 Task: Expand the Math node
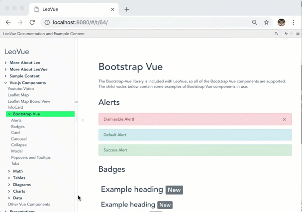(9, 171)
